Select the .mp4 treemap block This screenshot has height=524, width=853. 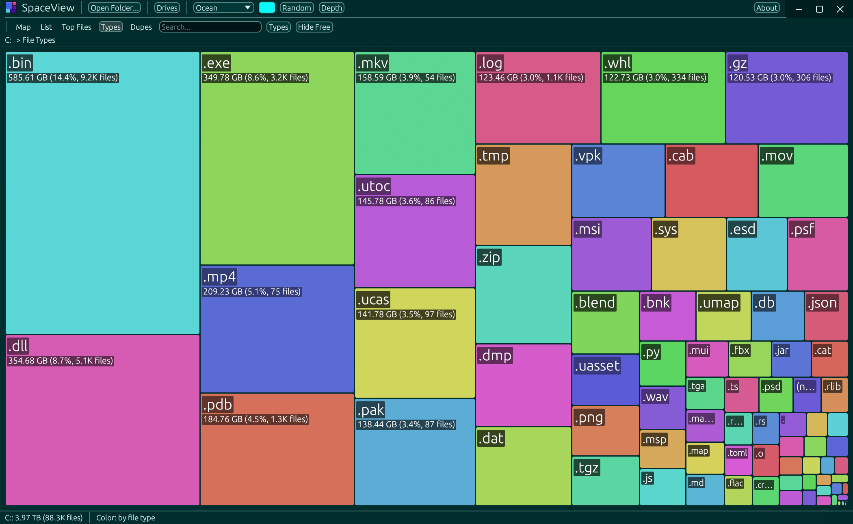[x=277, y=329]
